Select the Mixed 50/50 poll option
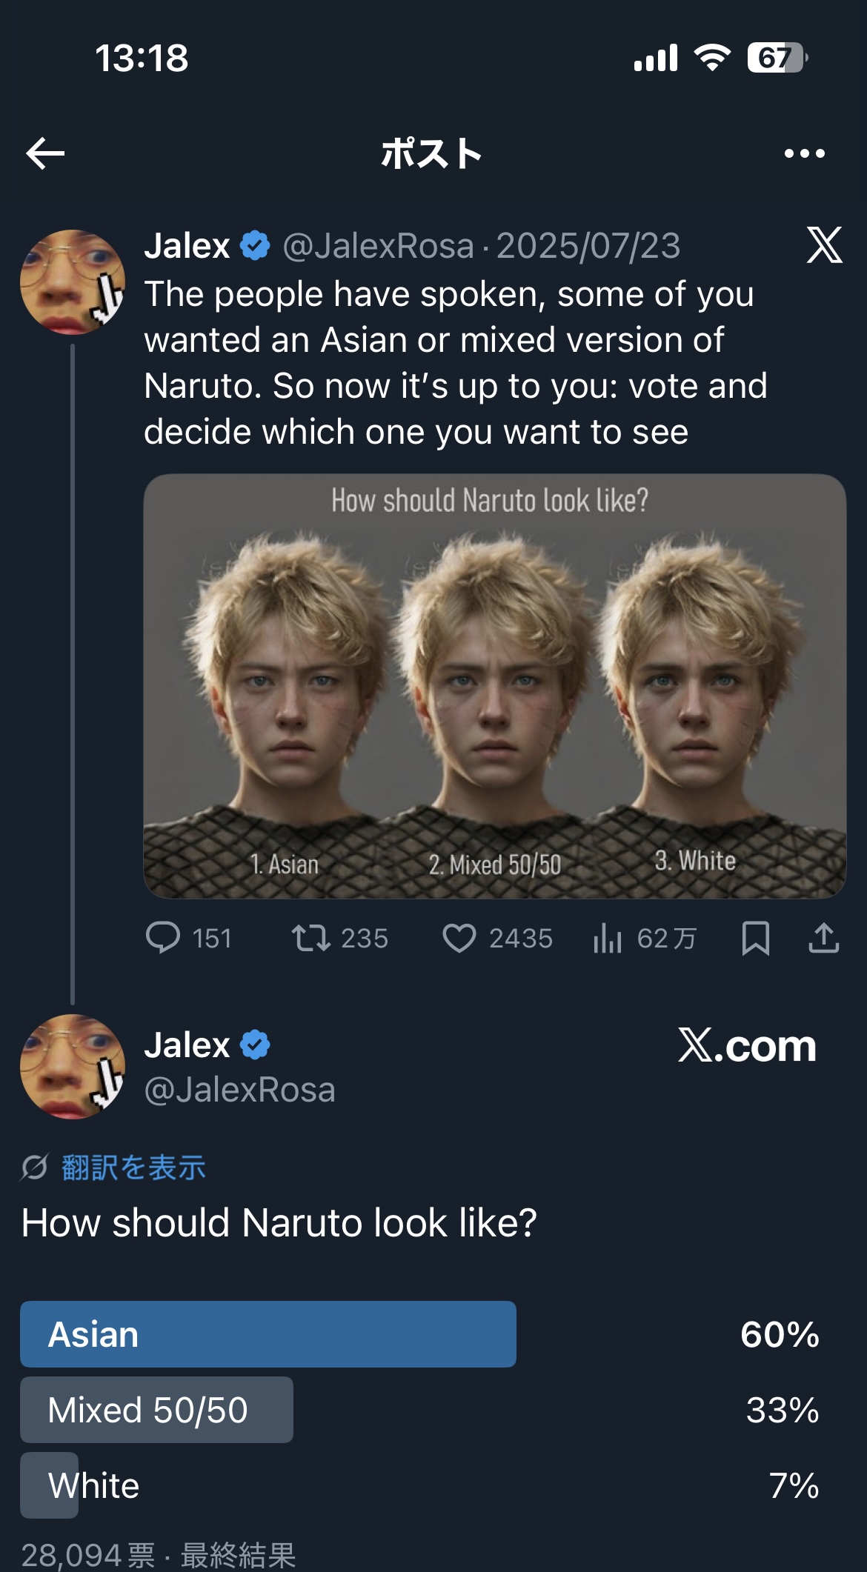Viewport: 867px width, 1572px height. (156, 1410)
